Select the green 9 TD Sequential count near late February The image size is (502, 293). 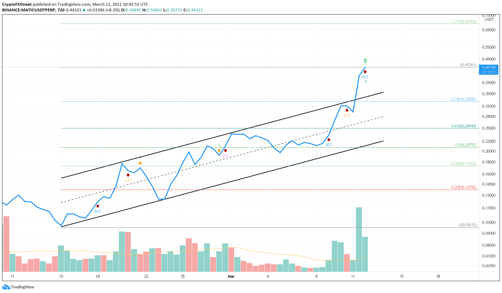point(219,145)
